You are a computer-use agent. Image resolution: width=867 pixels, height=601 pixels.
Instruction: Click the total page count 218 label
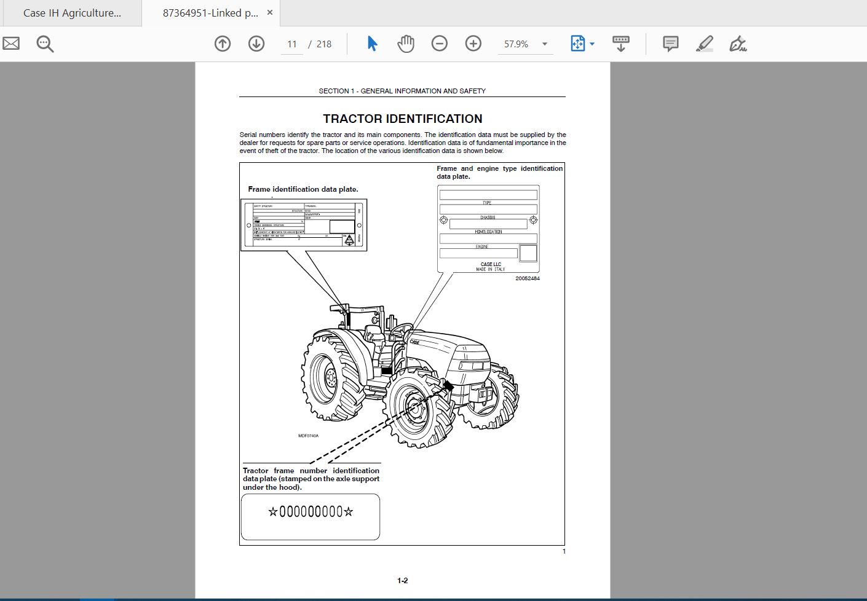(324, 44)
